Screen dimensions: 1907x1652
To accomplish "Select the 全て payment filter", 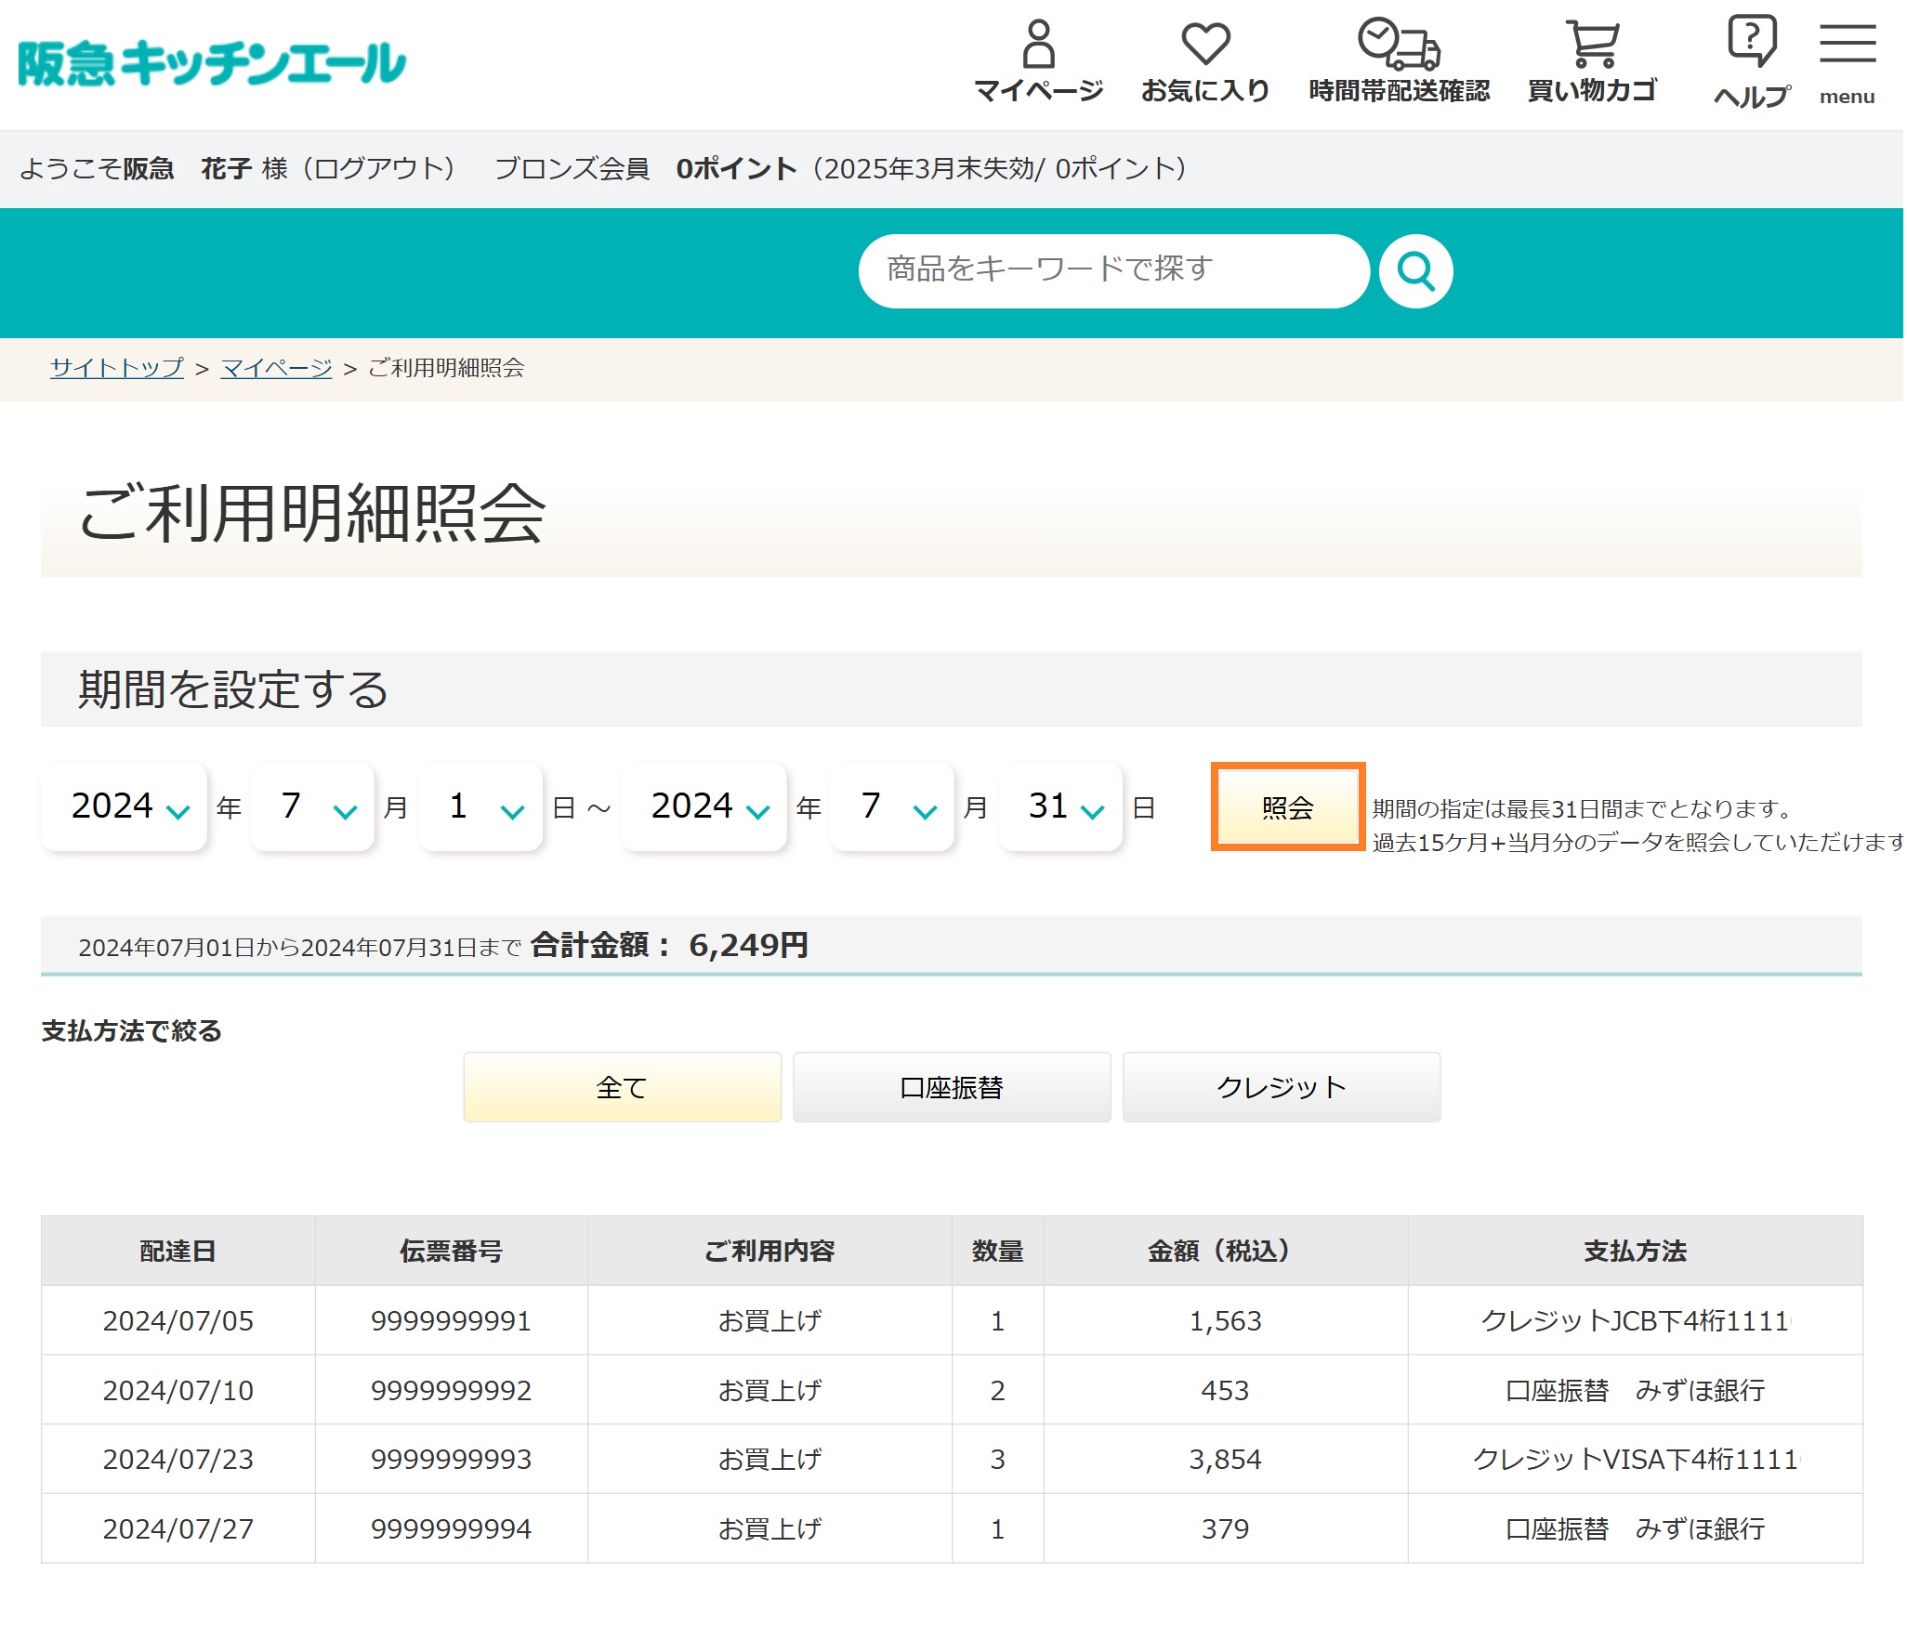I will coord(620,1088).
